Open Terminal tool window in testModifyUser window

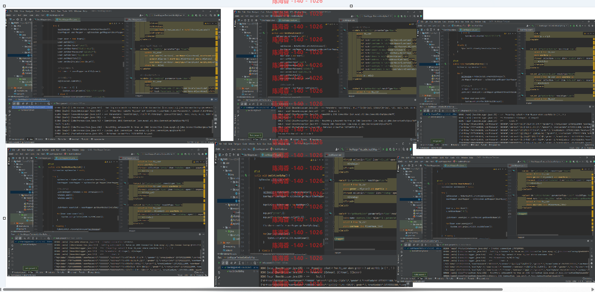click(x=74, y=139)
